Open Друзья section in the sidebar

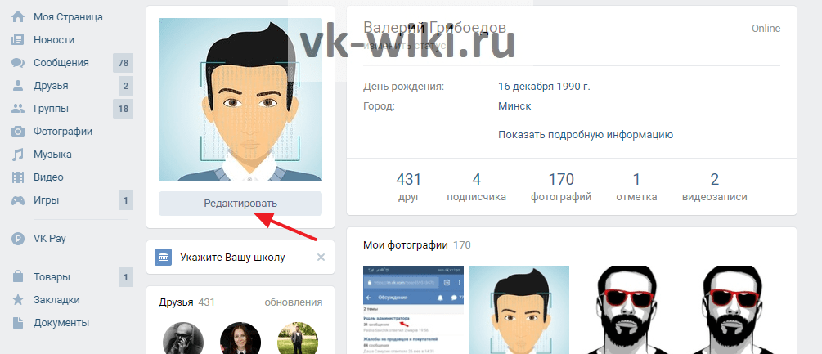51,86
